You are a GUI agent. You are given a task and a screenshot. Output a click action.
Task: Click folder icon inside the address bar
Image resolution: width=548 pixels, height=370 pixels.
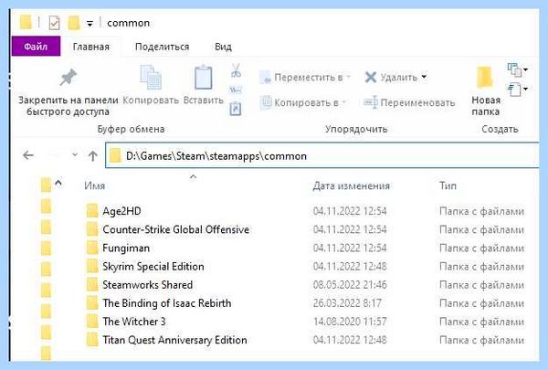click(x=115, y=155)
